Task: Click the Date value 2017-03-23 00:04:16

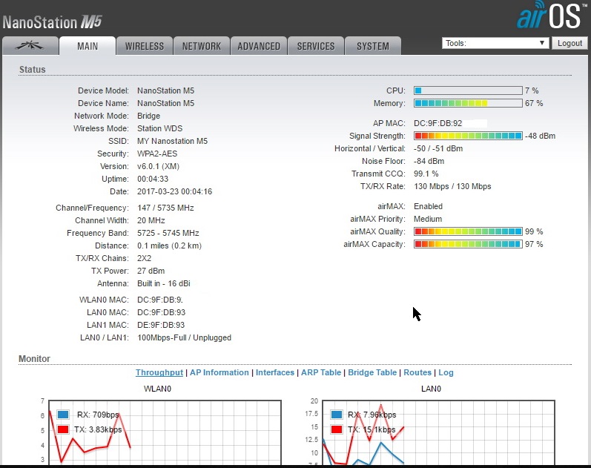Action: (x=174, y=191)
